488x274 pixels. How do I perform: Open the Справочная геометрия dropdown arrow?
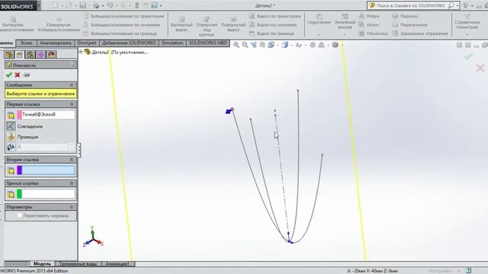(467, 35)
